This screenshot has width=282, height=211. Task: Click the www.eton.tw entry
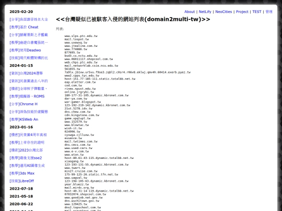[x=74, y=155]
